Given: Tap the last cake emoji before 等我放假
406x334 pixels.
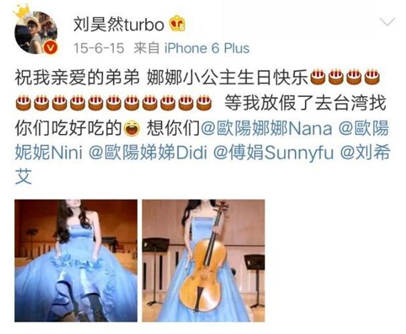Looking at the screenshot, I should [204, 102].
